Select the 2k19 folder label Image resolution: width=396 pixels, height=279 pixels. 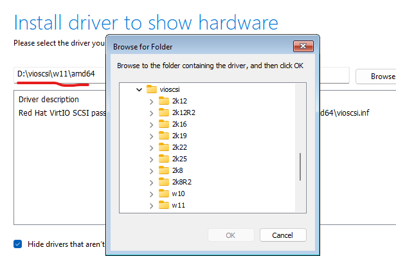pos(179,136)
